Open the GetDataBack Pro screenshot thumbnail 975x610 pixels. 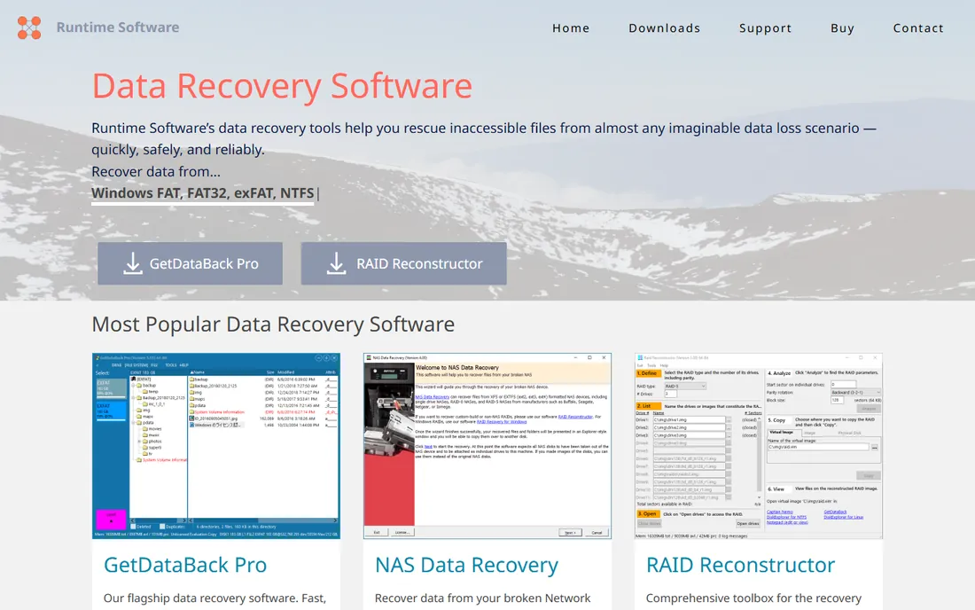pyautogui.click(x=215, y=446)
